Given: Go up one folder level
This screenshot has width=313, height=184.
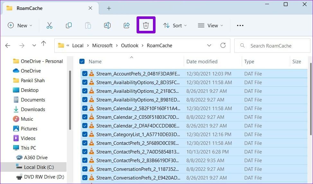Looking at the screenshot, I should pyautogui.click(x=44, y=44).
